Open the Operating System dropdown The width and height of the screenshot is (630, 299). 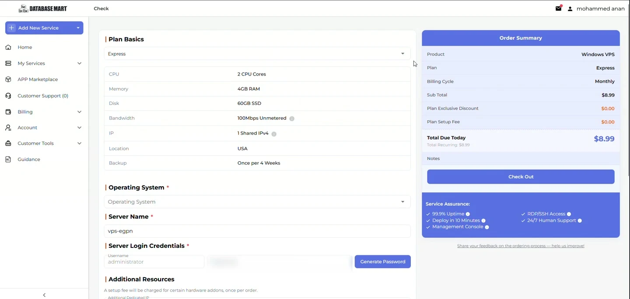(257, 202)
